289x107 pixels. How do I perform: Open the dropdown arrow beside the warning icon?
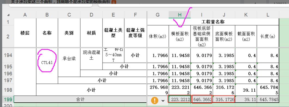pyautogui.click(x=163, y=100)
